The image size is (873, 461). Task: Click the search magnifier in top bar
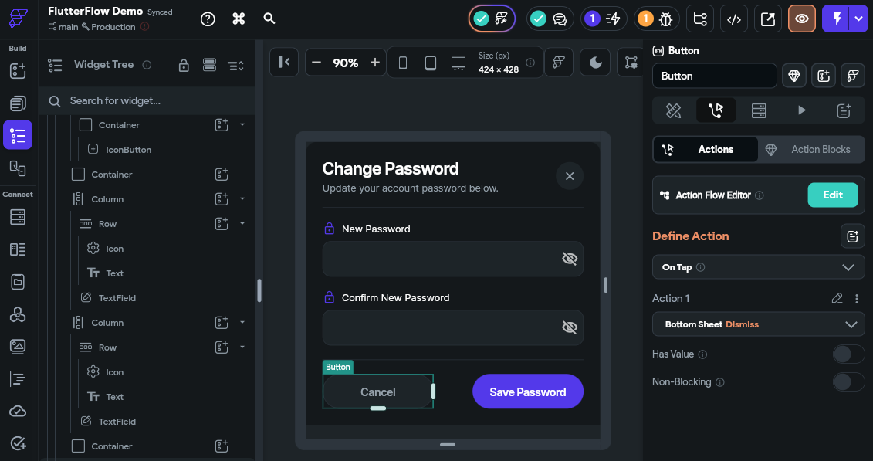(269, 19)
